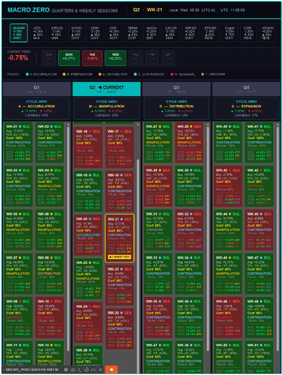Click the red Reversal legend dot
282x375 pixels.
pos(172,74)
